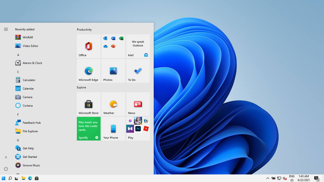The image size is (324, 182).
Task: Open Task View on the taskbar
Action: tap(17, 178)
